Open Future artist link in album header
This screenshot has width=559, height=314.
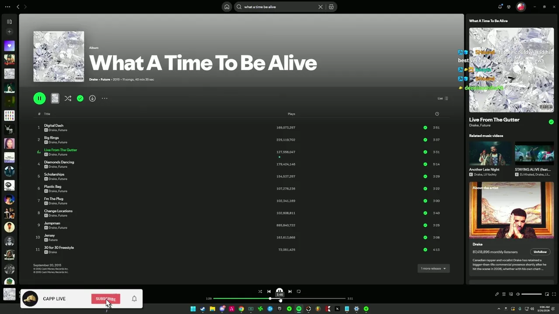pos(105,79)
